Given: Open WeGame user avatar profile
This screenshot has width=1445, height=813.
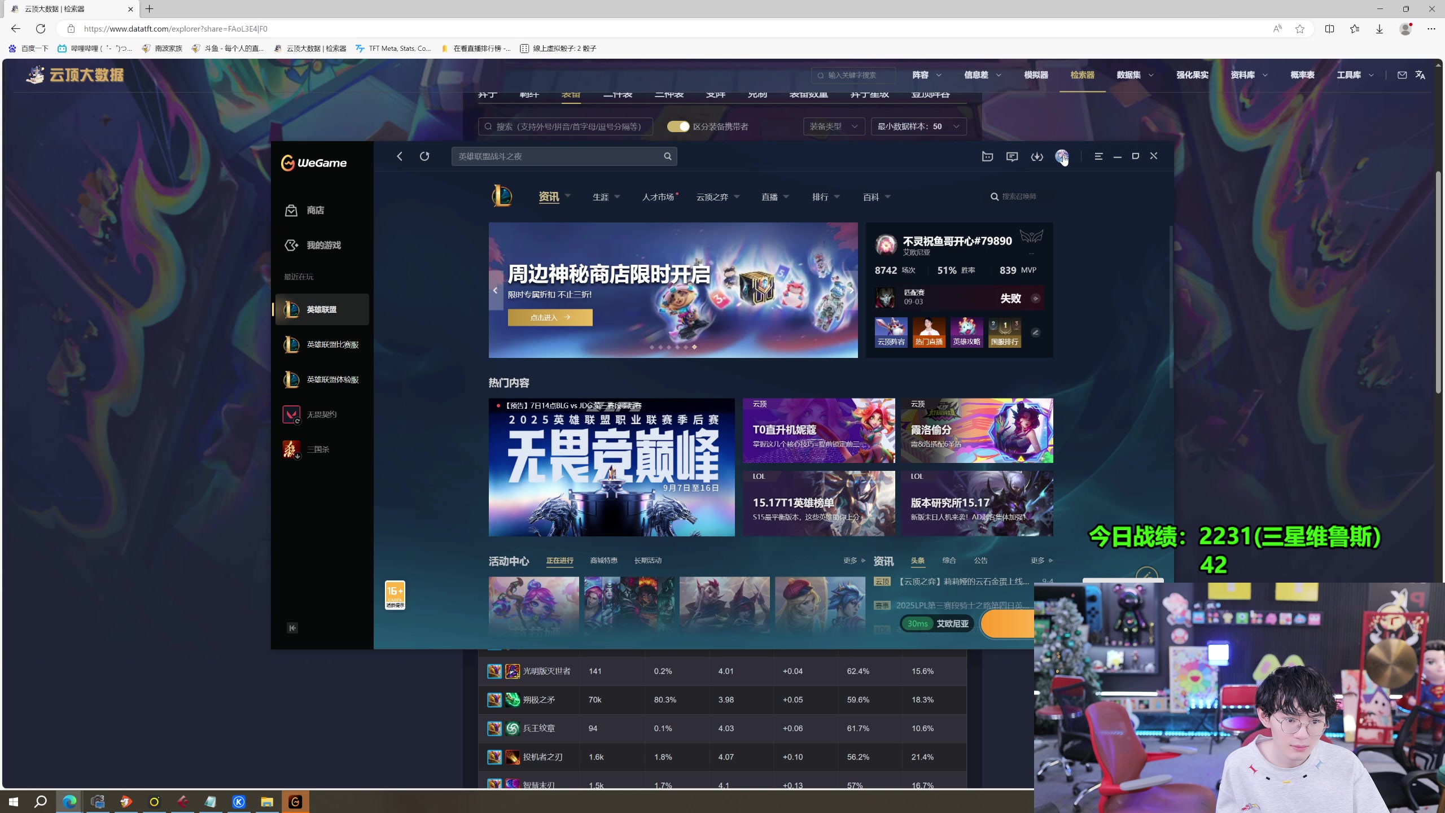Looking at the screenshot, I should (x=1062, y=156).
